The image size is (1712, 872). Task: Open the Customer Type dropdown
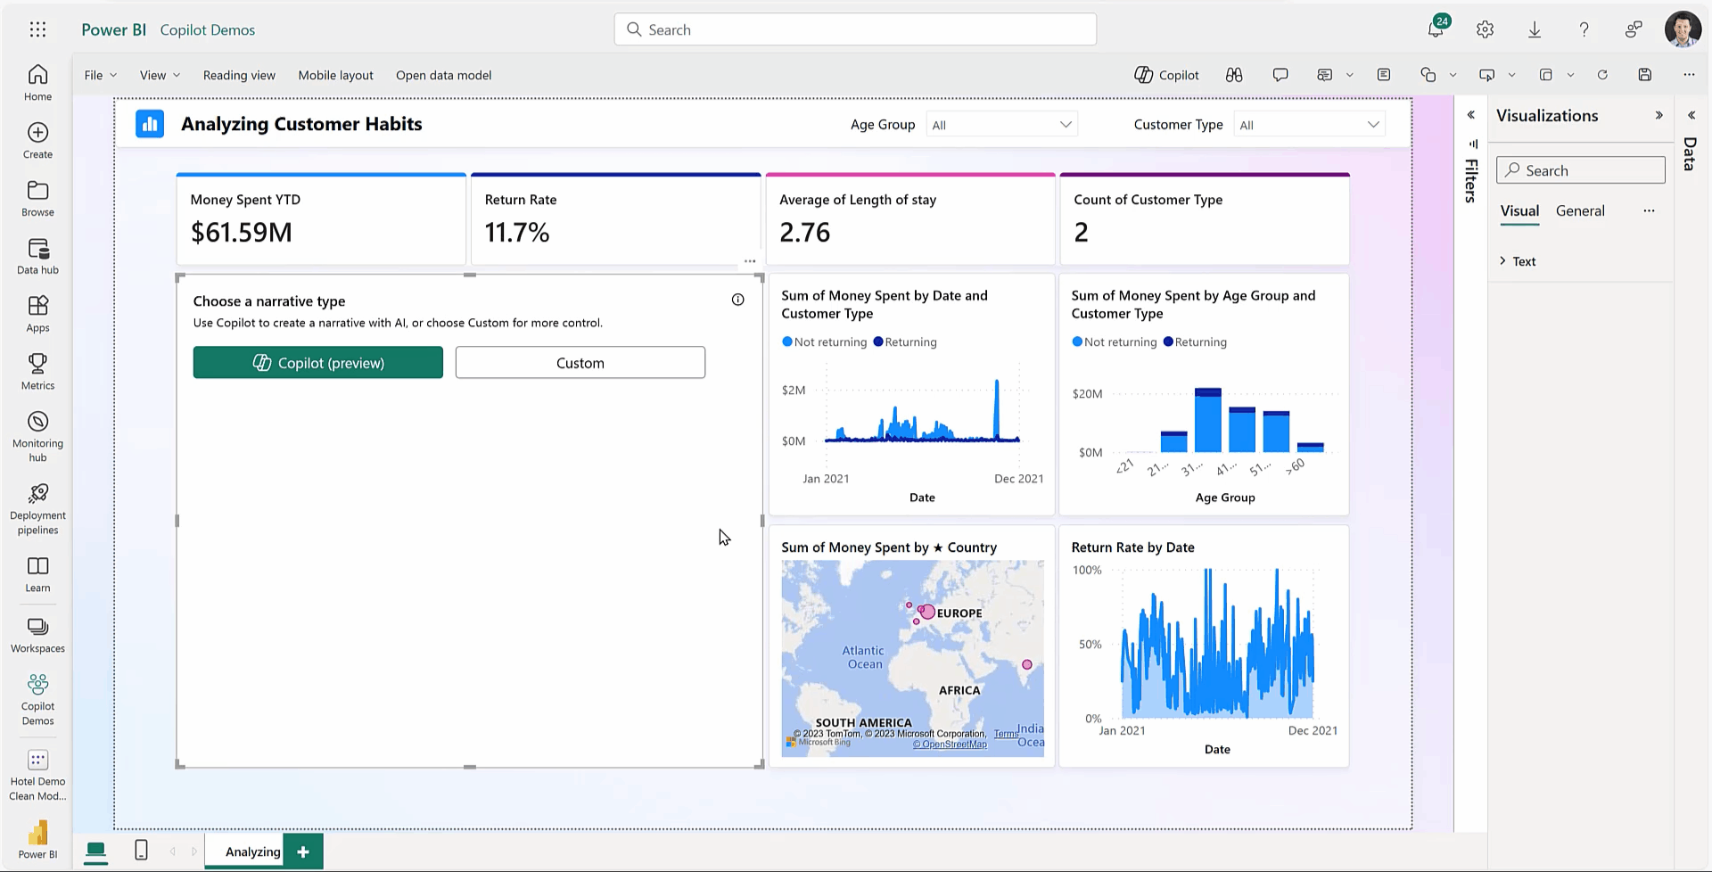coord(1309,125)
